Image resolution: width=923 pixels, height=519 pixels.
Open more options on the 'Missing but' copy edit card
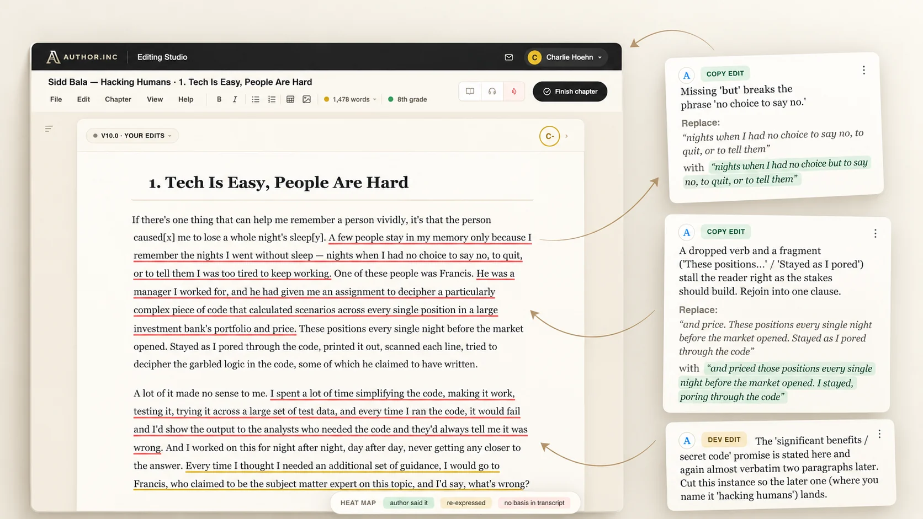[864, 70]
